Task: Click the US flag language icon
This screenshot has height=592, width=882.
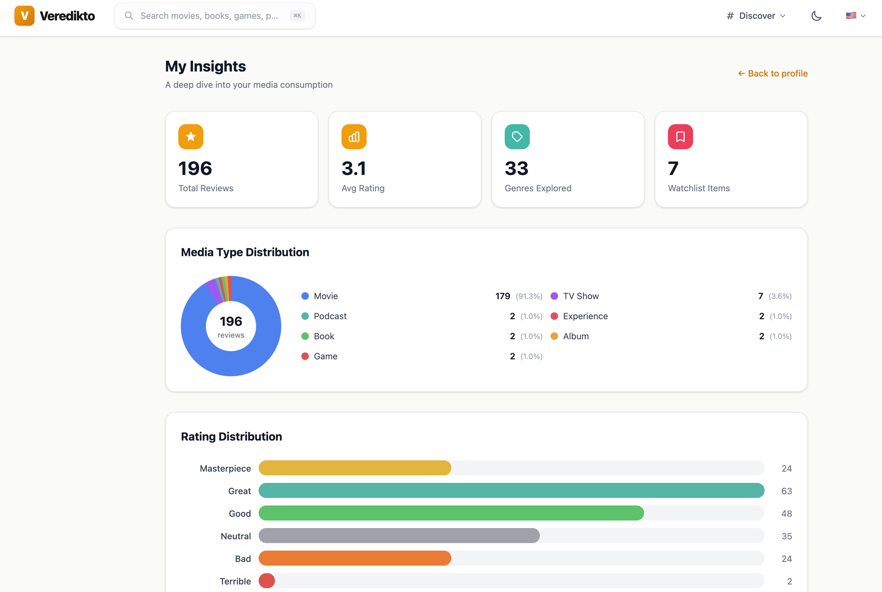Action: coord(850,16)
